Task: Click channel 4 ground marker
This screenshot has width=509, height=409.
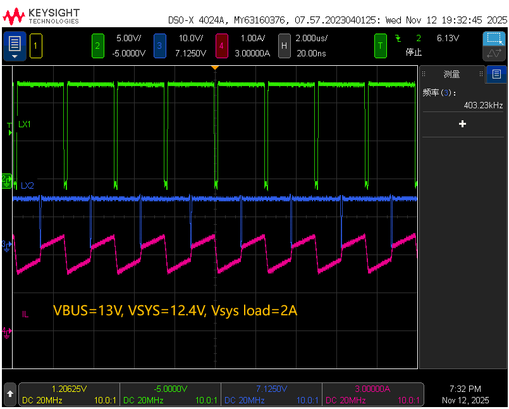Action: [7, 332]
